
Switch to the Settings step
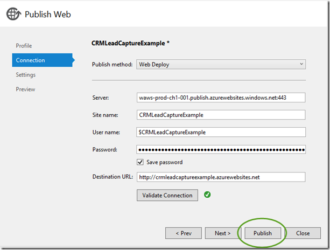pyautogui.click(x=26, y=75)
